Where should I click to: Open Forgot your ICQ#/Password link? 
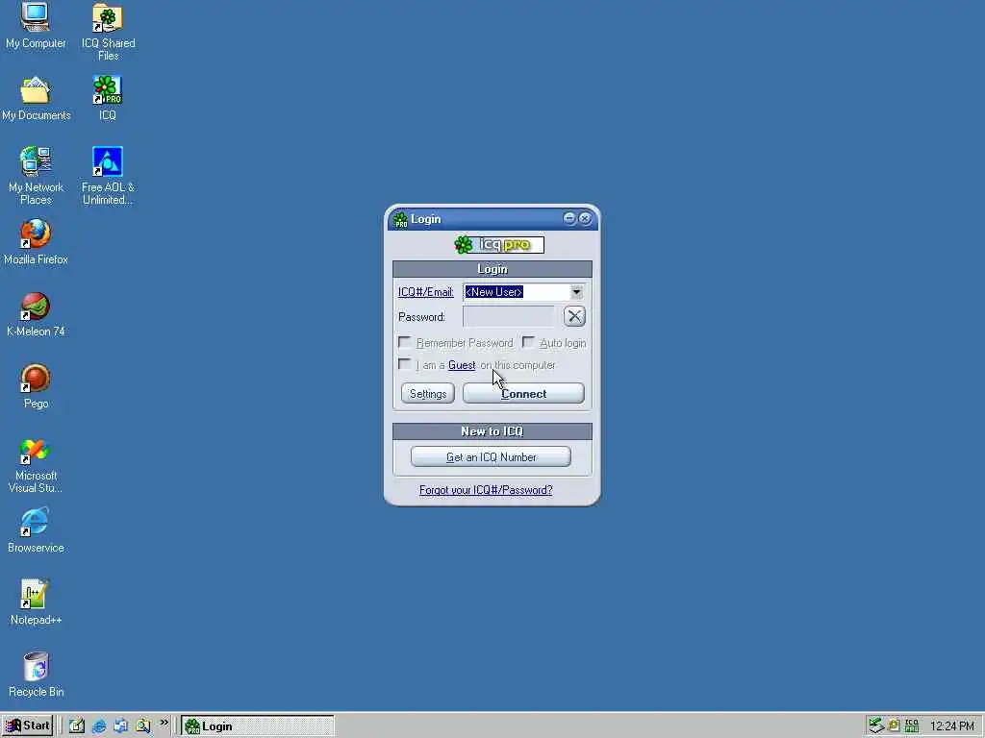click(486, 489)
